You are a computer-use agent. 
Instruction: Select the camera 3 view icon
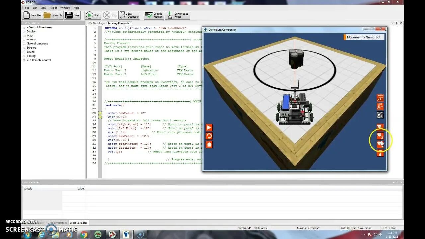point(380,144)
